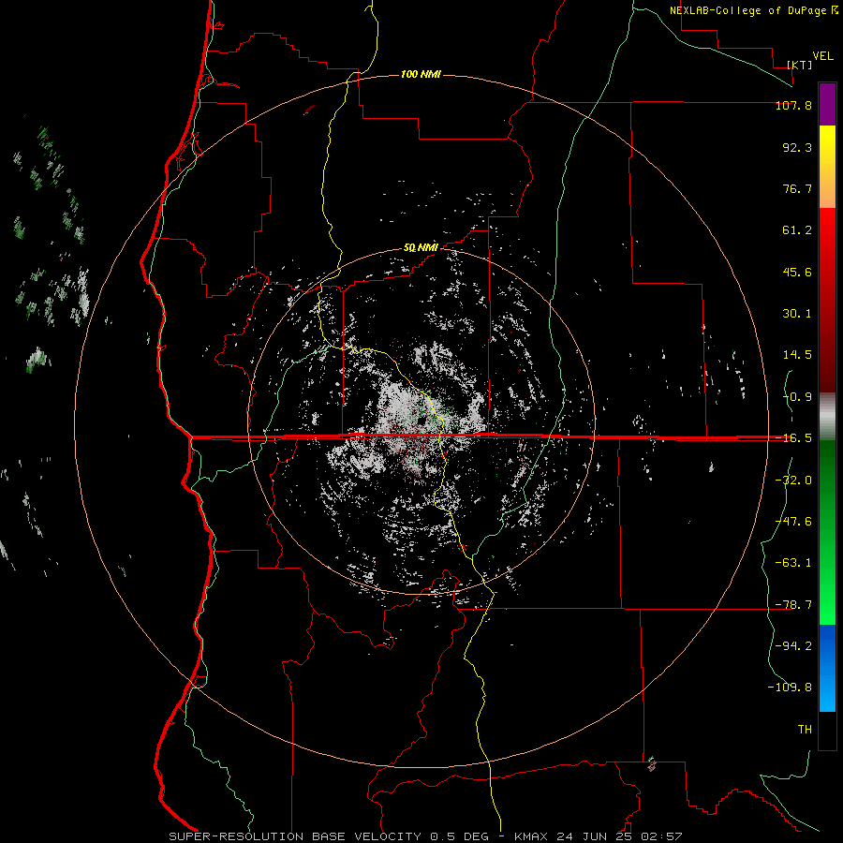
Task: Click the -0.9 velocity scale value
Action: pyautogui.click(x=797, y=397)
